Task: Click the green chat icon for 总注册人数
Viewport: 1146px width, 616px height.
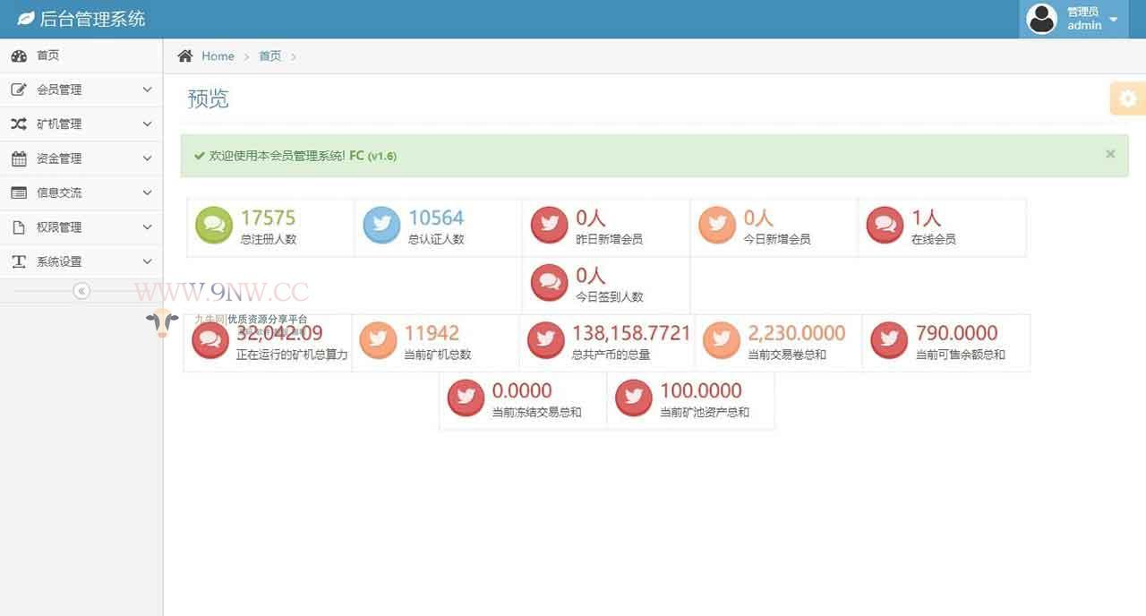Action: pyautogui.click(x=214, y=226)
